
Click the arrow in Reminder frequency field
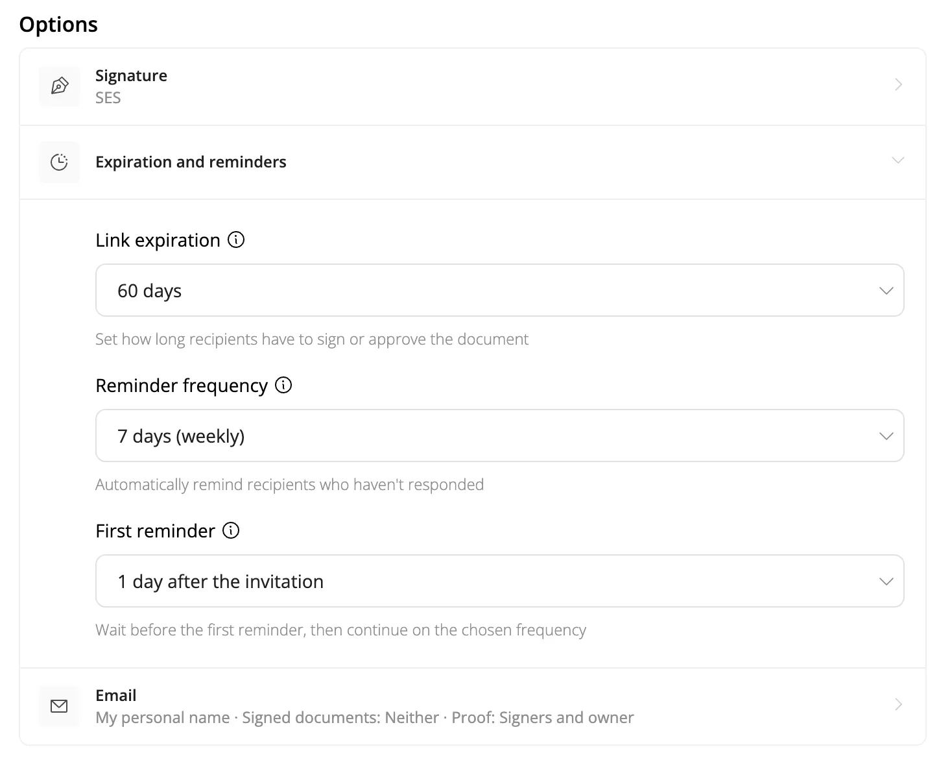886,436
